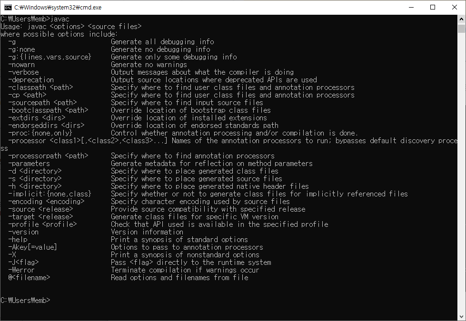The height and width of the screenshot is (321, 466).
Task: Click the '@<filename>' option text
Action: point(29,278)
